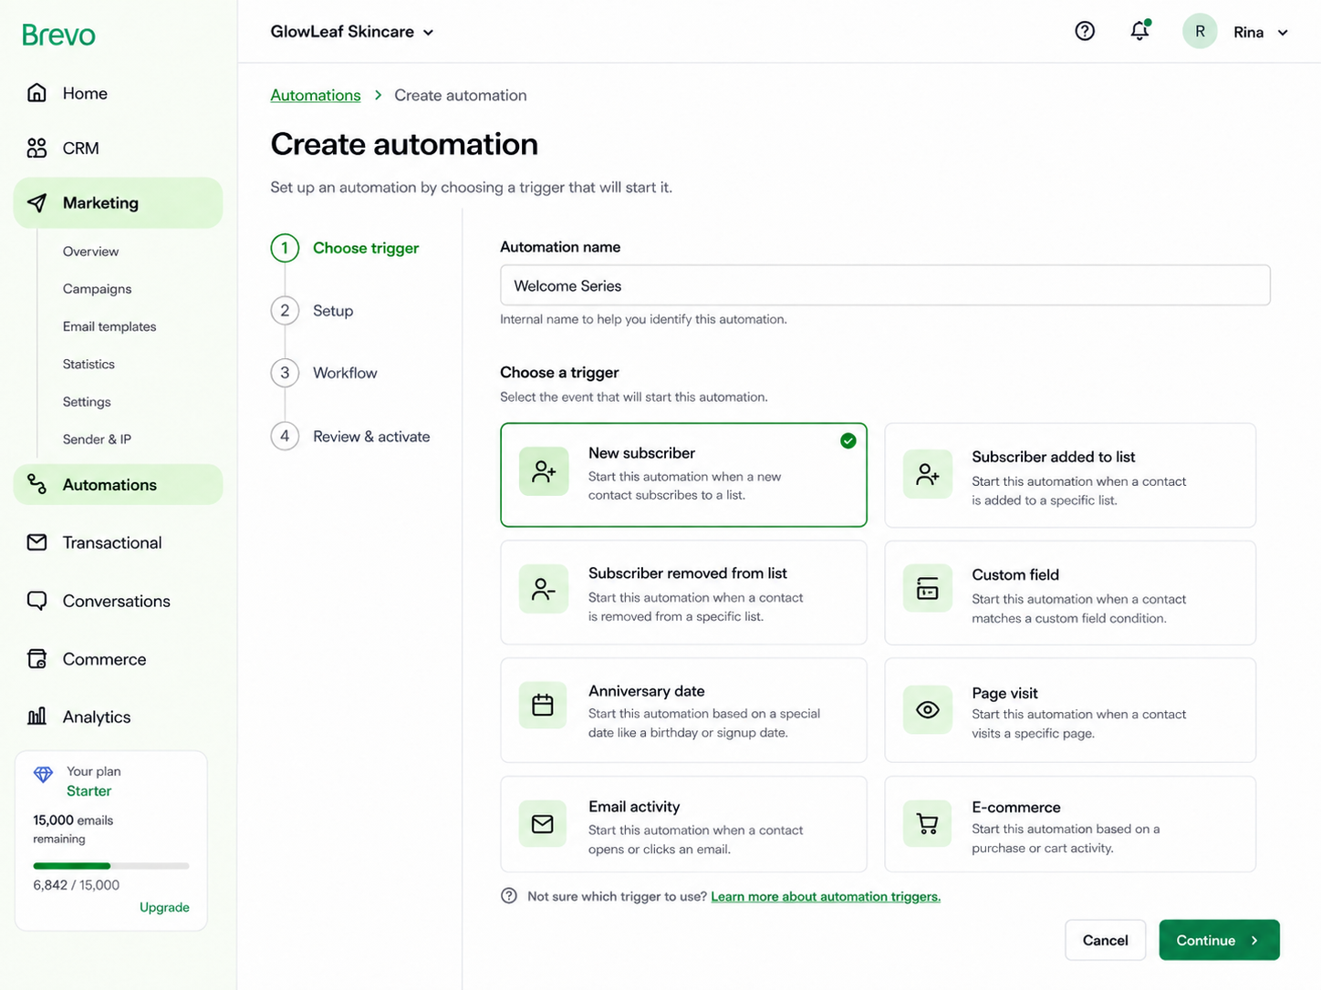The width and height of the screenshot is (1321, 990).
Task: Select the E-commerce trigger title
Action: [x=1016, y=808]
